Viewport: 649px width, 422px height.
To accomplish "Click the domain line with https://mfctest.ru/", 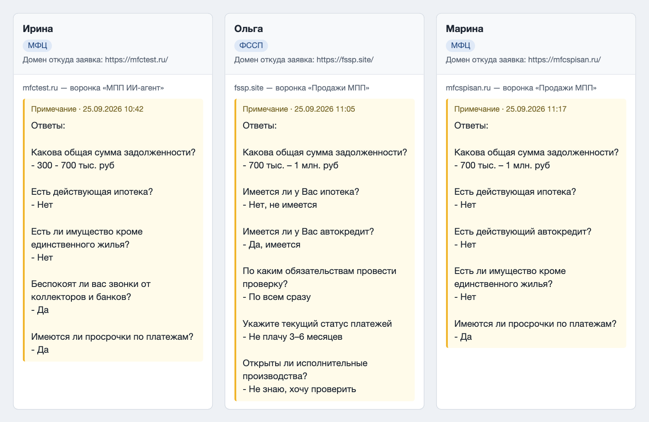I will [95, 60].
